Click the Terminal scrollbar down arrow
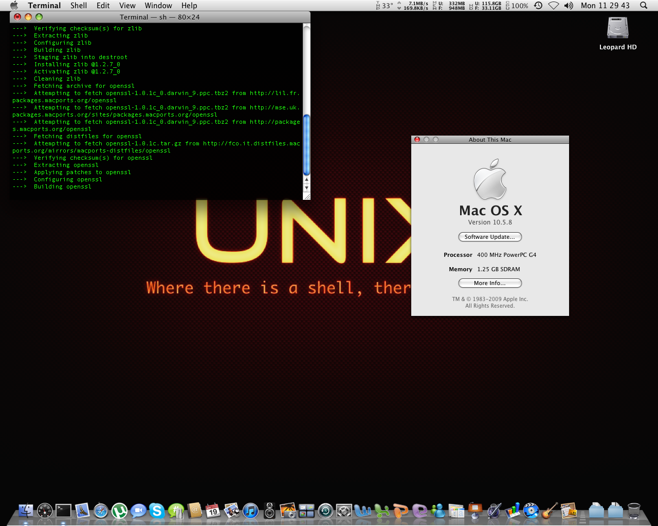Image resolution: width=658 pixels, height=526 pixels. [306, 188]
